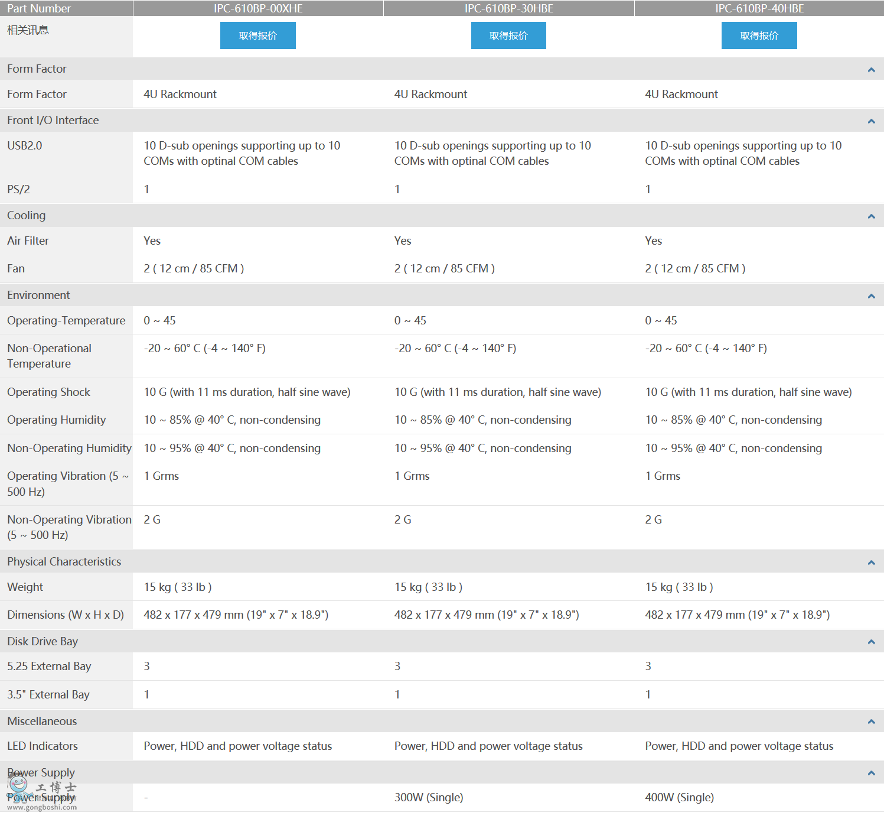The width and height of the screenshot is (884, 819).
Task: Toggle the Environment section chevron icon
Action: coord(871,296)
